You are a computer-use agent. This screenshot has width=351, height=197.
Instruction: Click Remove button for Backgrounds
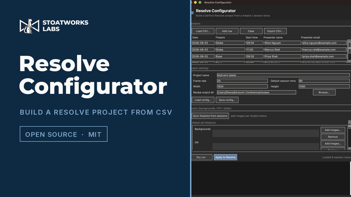333,137
